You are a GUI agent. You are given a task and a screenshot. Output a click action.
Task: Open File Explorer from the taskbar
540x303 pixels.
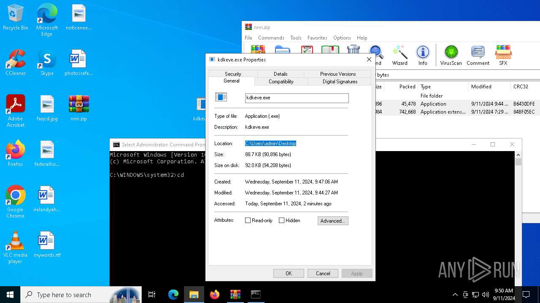(194, 295)
